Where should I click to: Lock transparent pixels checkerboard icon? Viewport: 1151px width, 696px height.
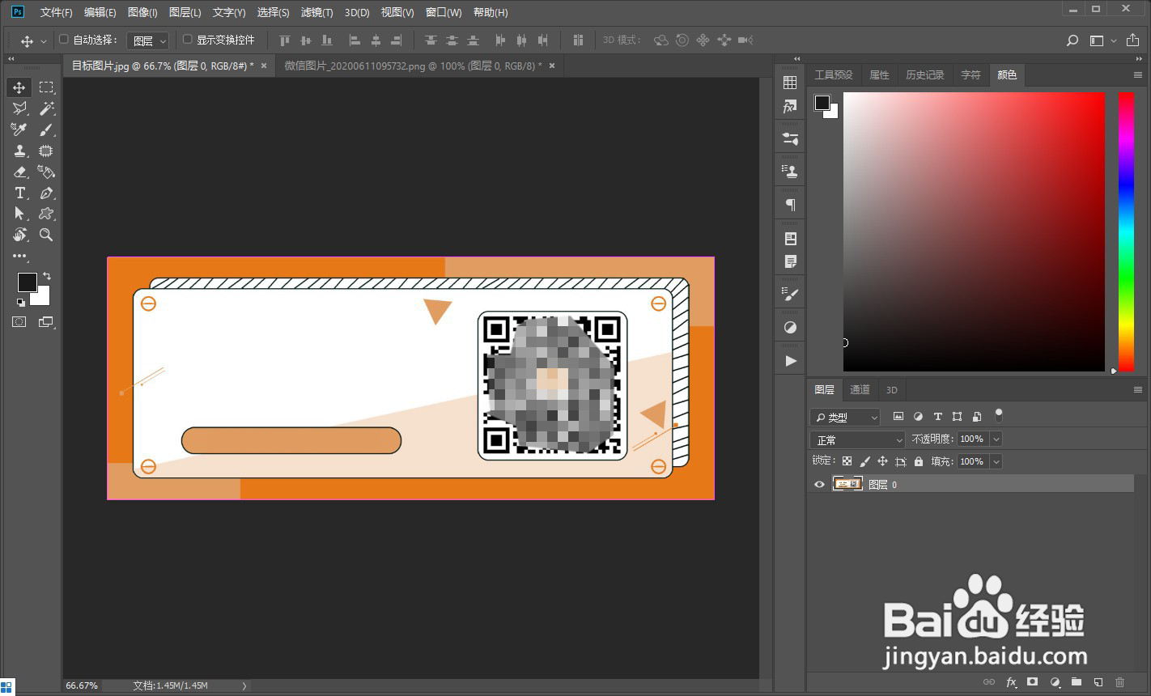pos(847,461)
